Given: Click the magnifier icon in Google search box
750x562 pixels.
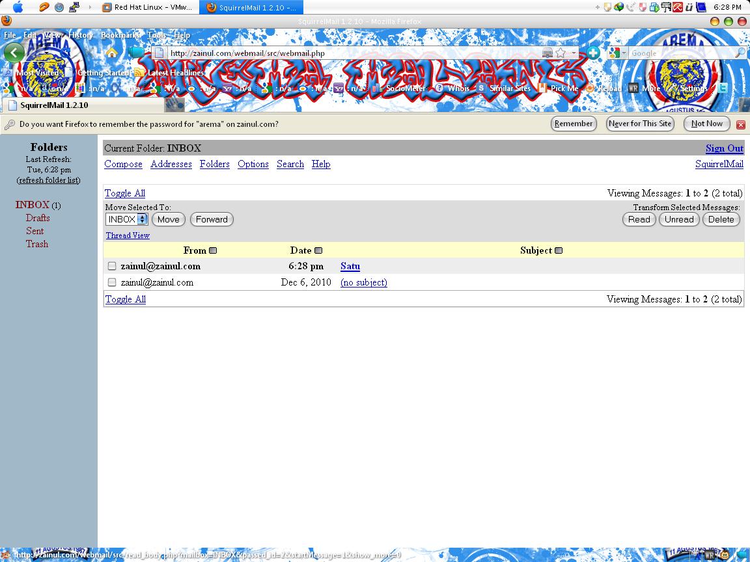Looking at the screenshot, I should (x=740, y=53).
